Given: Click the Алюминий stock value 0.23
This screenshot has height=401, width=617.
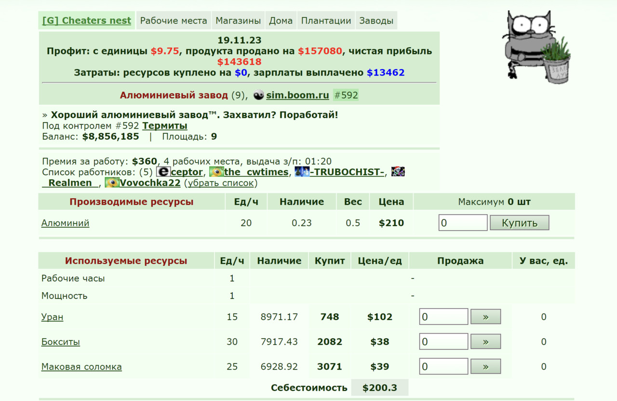Looking at the screenshot, I should point(302,223).
